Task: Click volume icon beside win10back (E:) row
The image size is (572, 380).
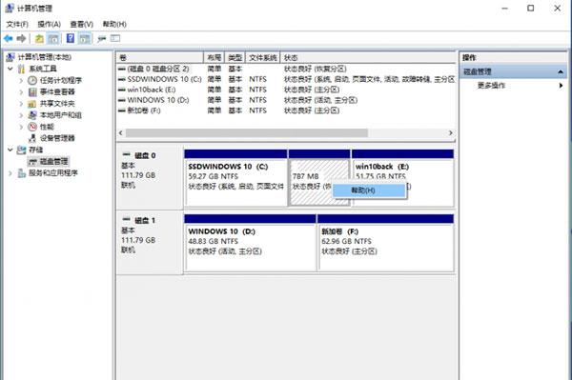Action: pyautogui.click(x=122, y=90)
